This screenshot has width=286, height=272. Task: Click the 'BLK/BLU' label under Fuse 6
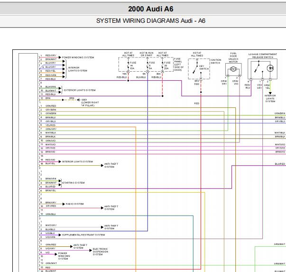(x=141, y=77)
